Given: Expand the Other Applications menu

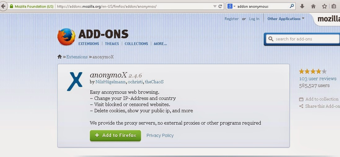Looking at the screenshot, I should click(286, 19).
